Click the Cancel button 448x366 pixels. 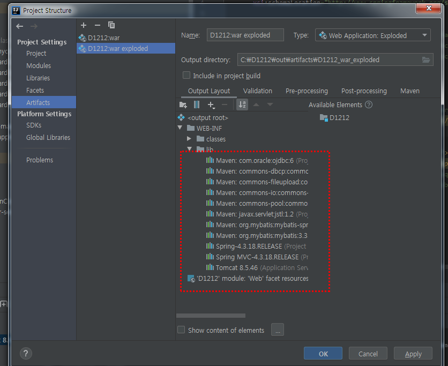368,354
